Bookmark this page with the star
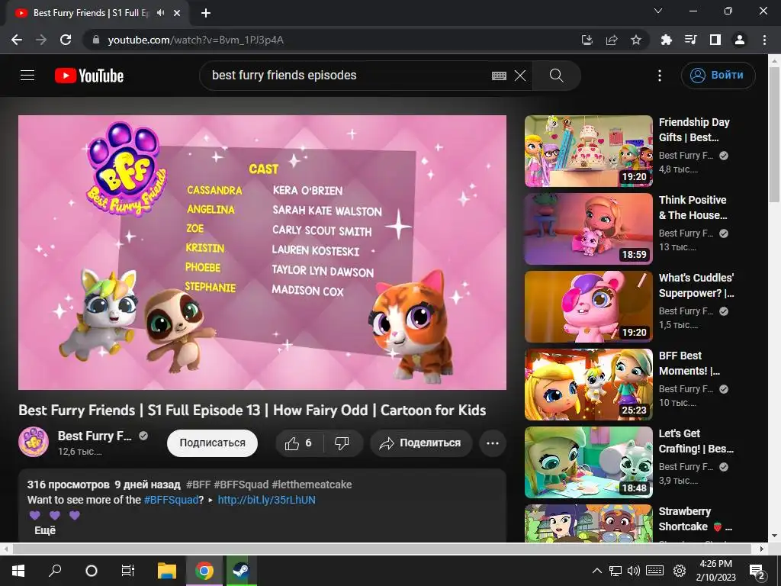 tap(636, 40)
